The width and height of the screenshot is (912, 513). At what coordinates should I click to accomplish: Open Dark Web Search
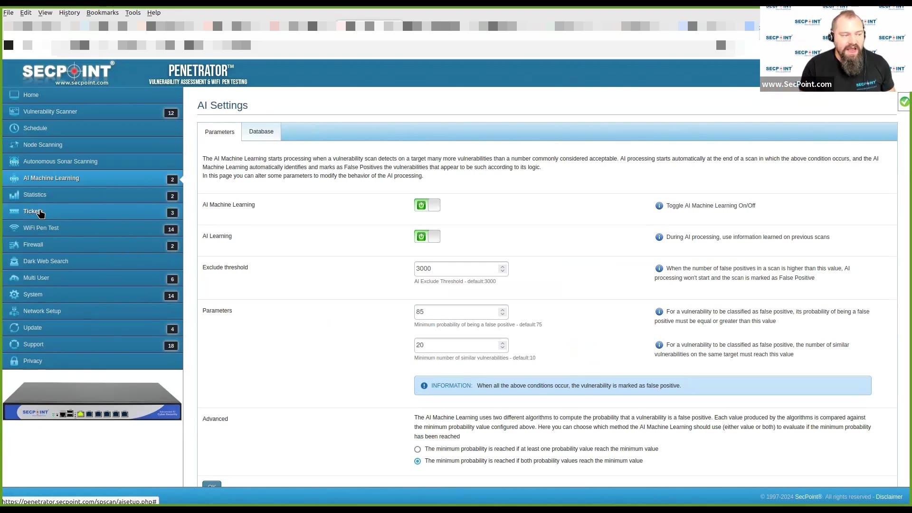[x=46, y=261]
